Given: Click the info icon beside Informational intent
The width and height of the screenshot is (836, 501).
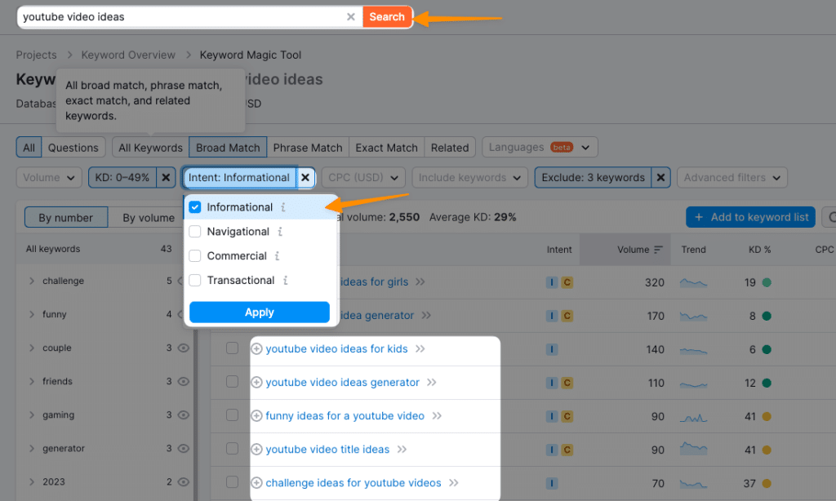Looking at the screenshot, I should tap(281, 207).
